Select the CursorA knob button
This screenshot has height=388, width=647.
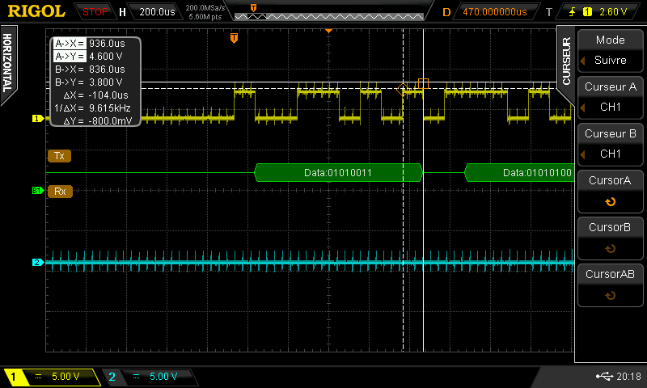coord(610,191)
